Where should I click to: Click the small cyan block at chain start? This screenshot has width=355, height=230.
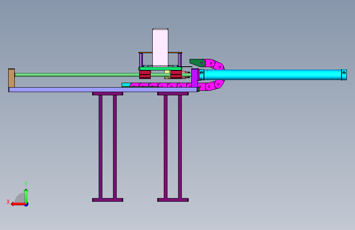click(x=126, y=85)
